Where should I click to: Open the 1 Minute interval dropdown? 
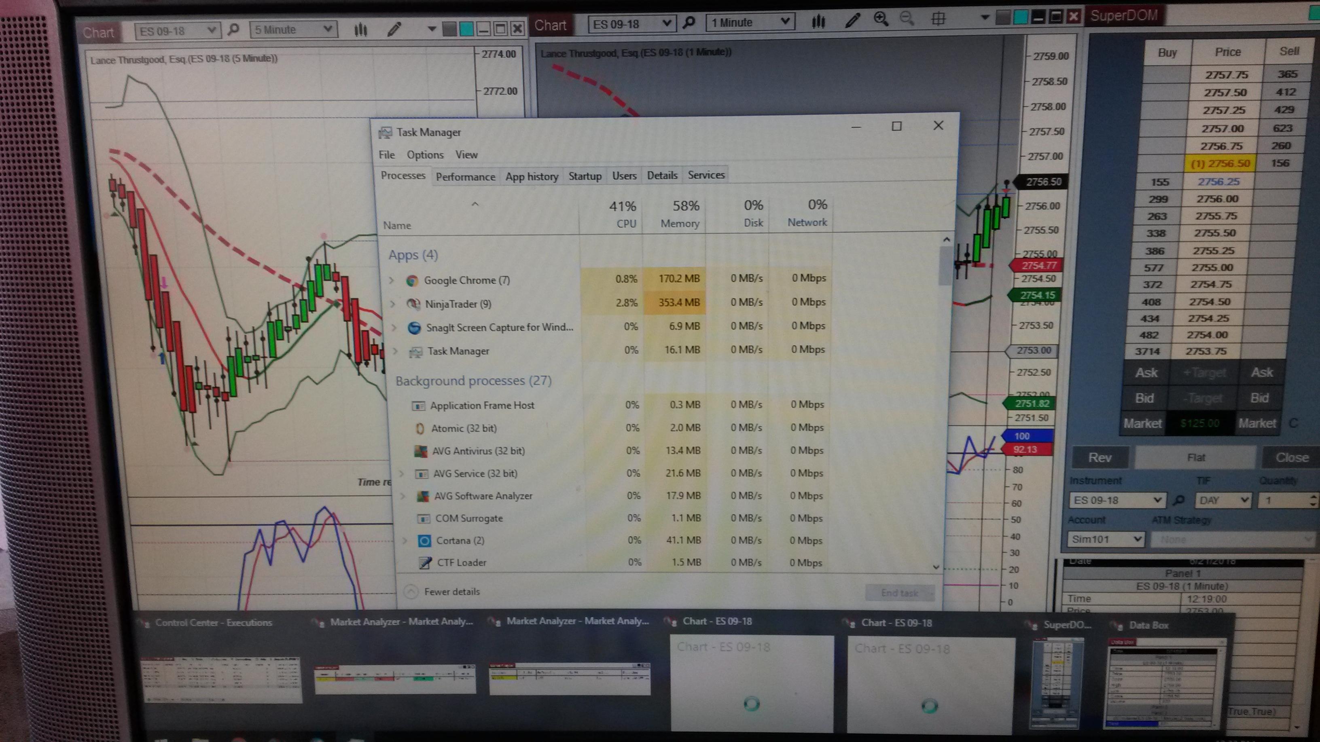pos(750,23)
